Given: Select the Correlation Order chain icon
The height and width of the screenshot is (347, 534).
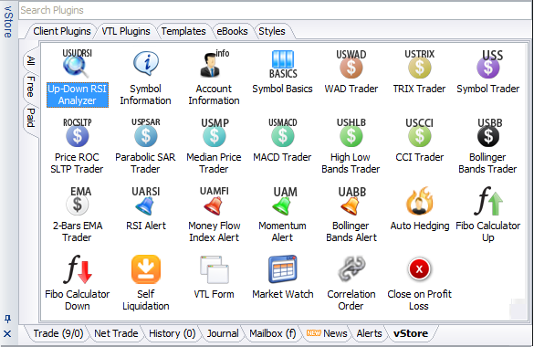Looking at the screenshot, I should click(x=351, y=269).
